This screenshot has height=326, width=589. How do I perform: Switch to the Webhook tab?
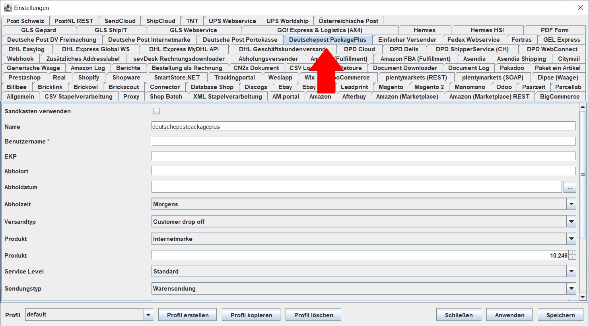click(20, 59)
